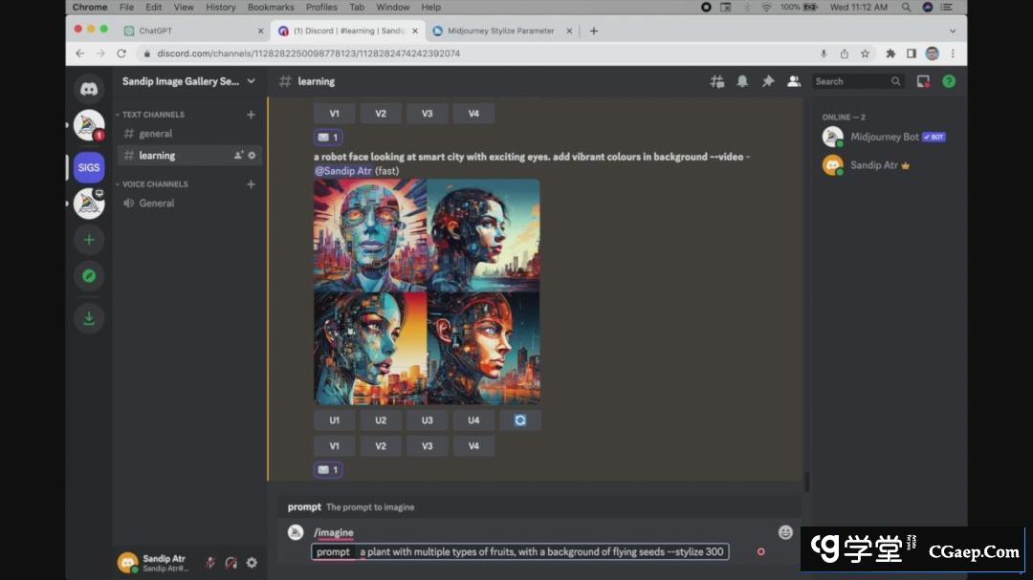
Task: Open the Bookmarks menu in menu bar
Action: (271, 7)
